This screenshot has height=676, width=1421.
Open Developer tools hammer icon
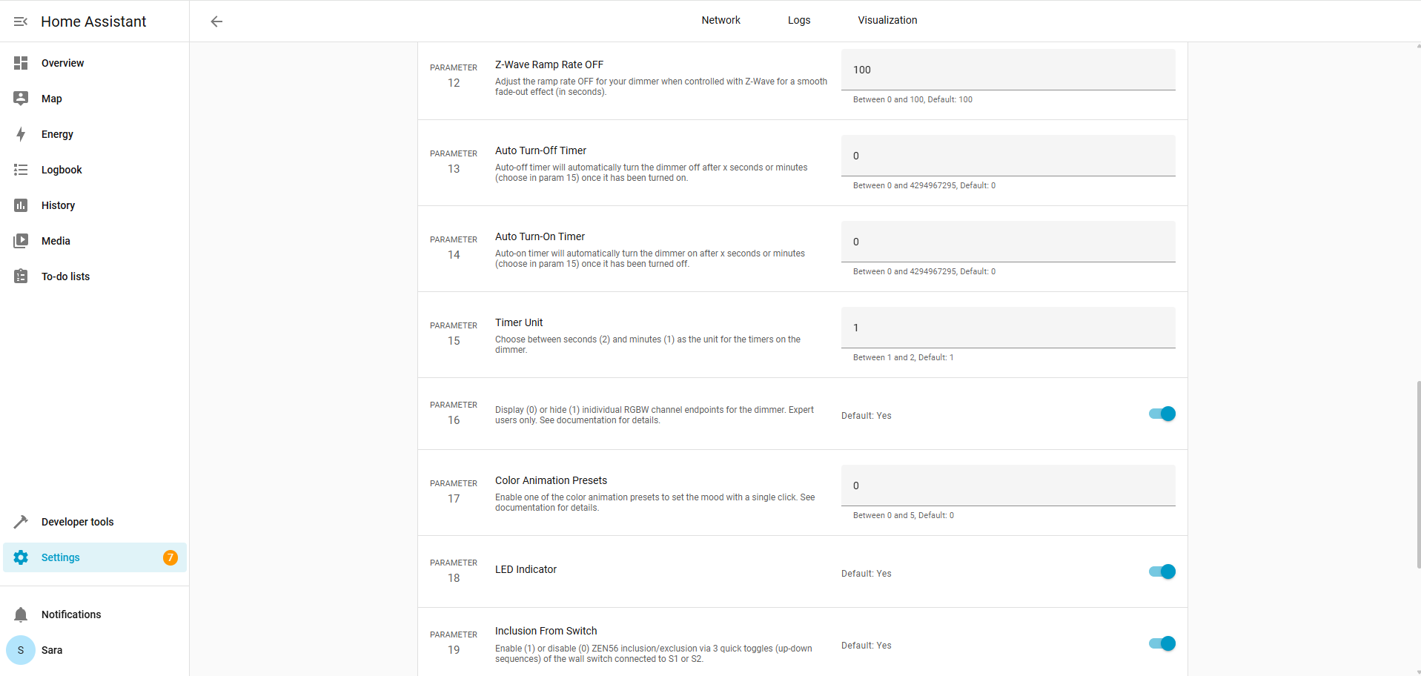click(21, 522)
